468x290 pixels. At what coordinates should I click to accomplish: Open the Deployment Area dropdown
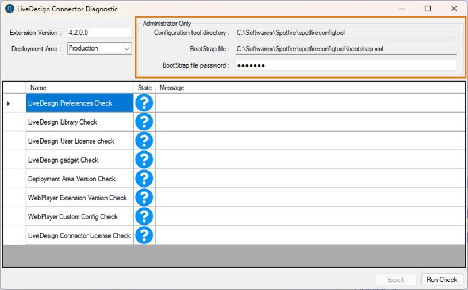(x=99, y=48)
